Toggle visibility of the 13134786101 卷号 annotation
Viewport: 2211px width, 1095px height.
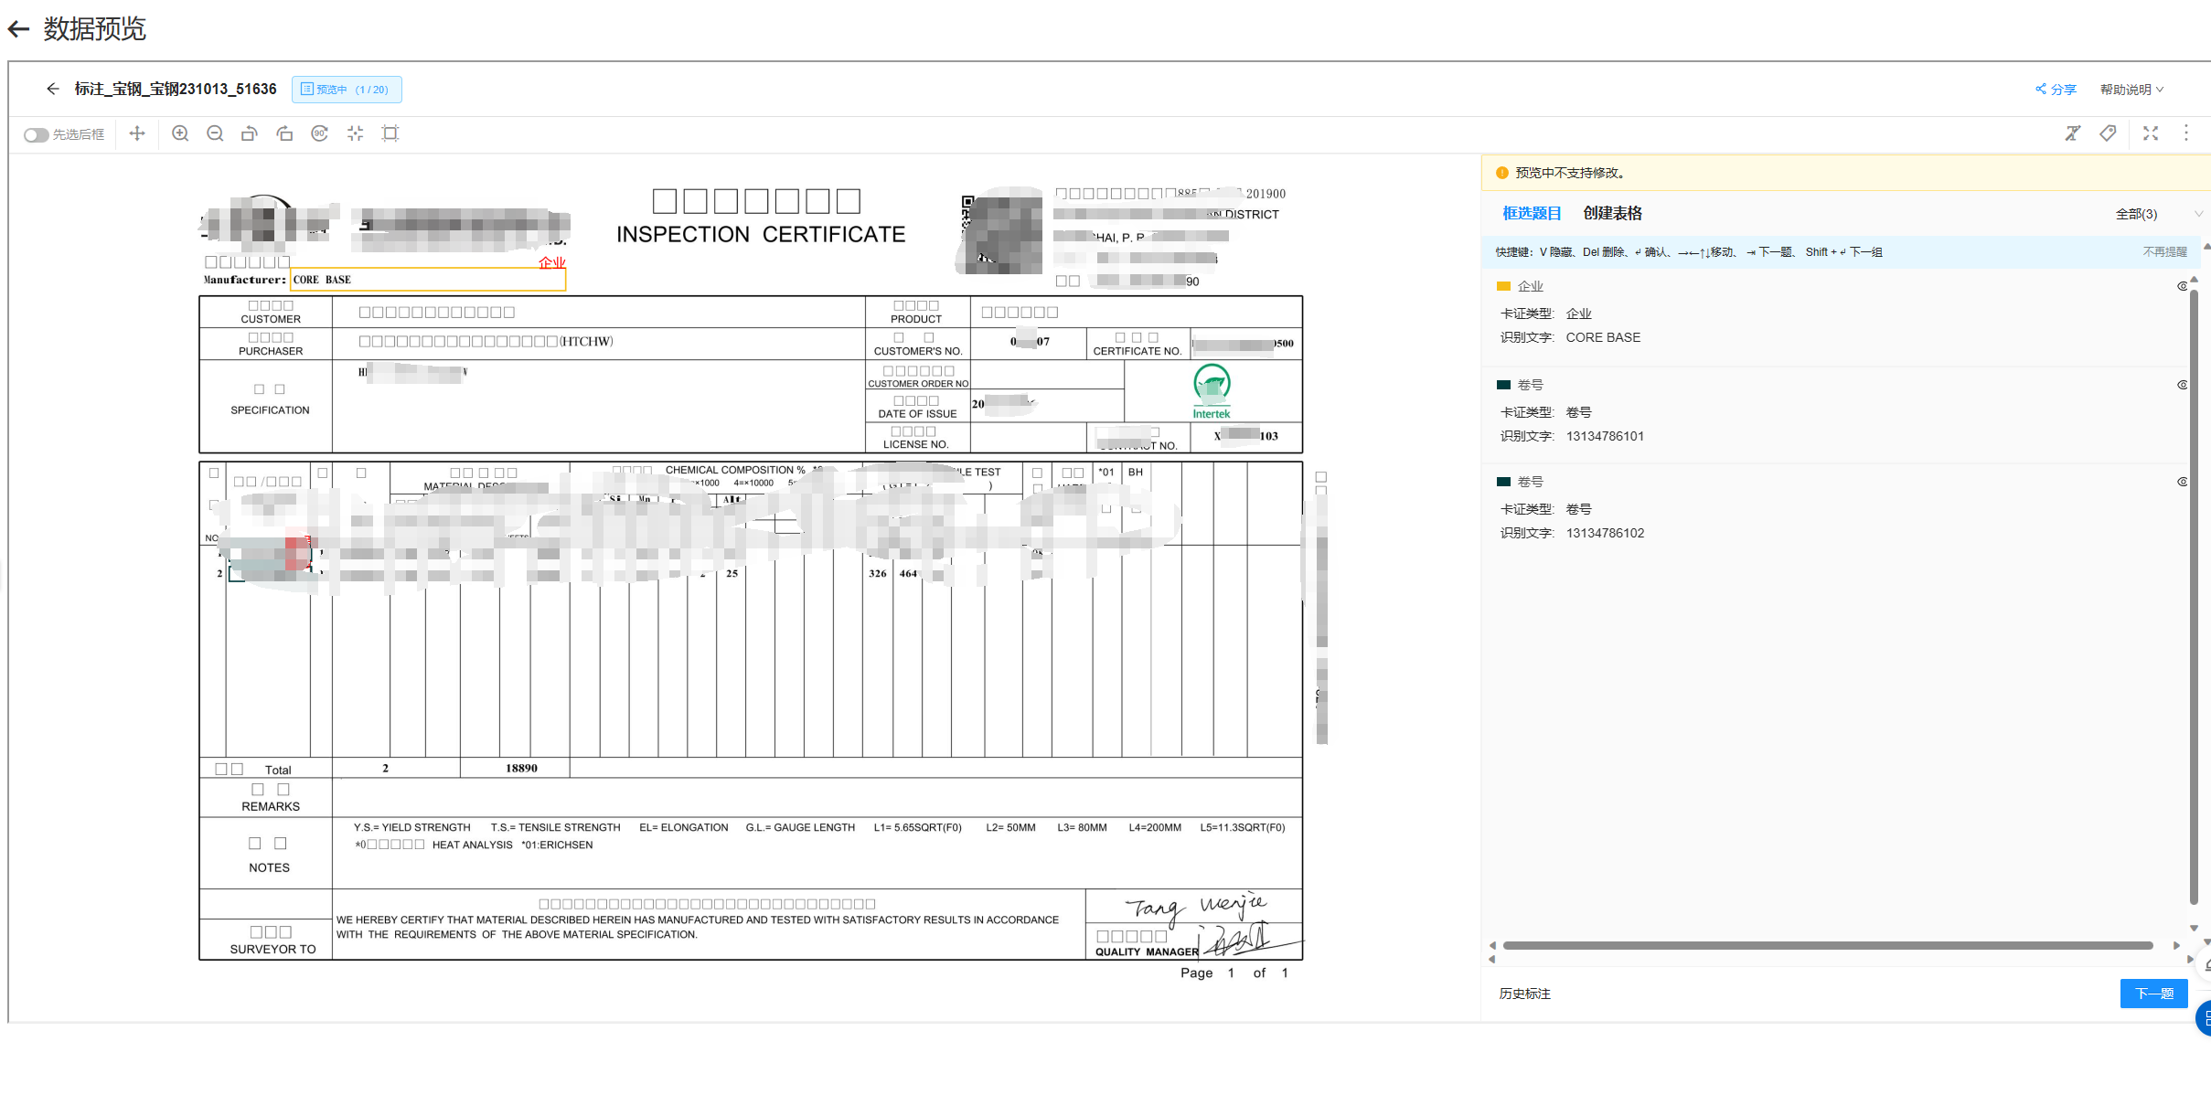2182,385
